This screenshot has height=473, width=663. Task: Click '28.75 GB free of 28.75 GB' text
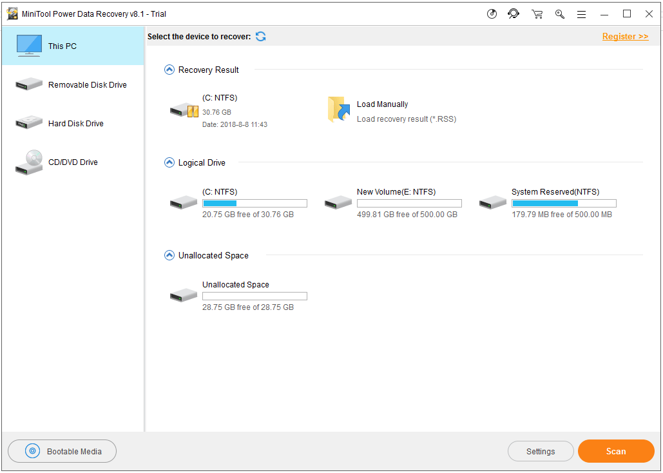[248, 307]
